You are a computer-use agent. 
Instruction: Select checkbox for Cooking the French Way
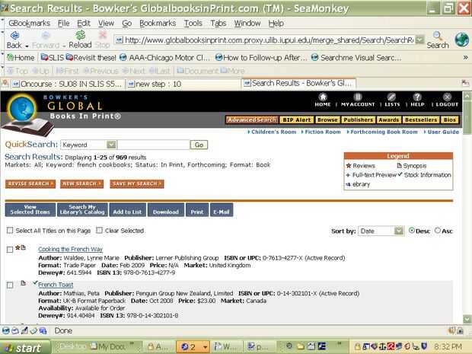10,250
